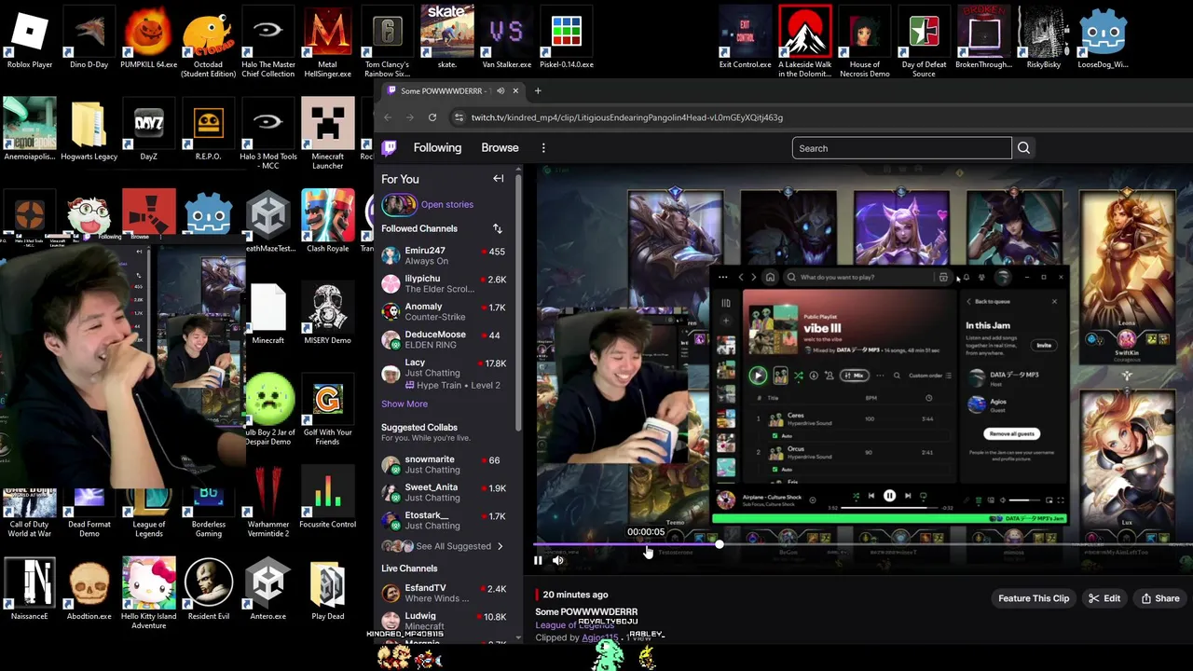
Task: Launch Hello Kitty Island Adventure
Action: [148, 594]
